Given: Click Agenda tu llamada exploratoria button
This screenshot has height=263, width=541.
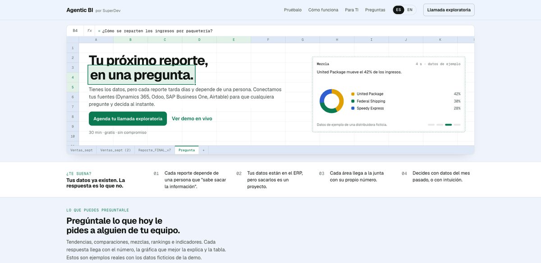Looking at the screenshot, I should 128,118.
